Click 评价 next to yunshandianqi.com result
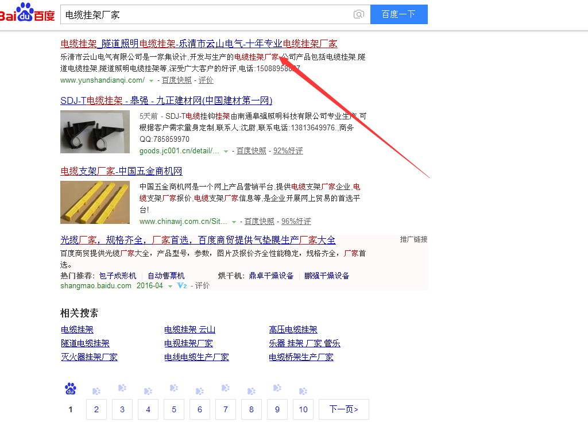 click(x=206, y=80)
